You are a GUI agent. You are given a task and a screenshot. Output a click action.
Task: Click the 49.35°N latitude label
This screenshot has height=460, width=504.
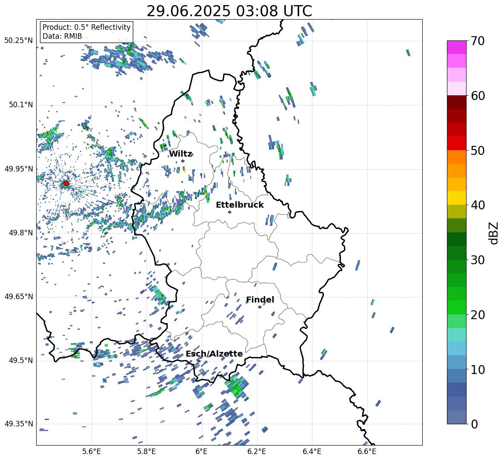(19, 424)
